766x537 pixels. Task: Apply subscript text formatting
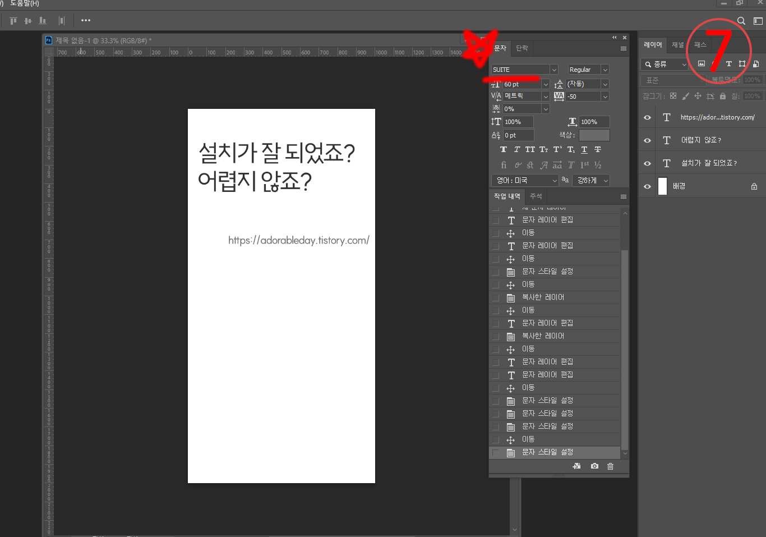pyautogui.click(x=571, y=149)
